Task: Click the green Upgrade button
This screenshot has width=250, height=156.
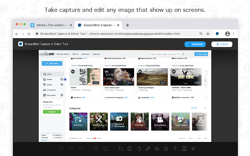Action: pyautogui.click(x=52, y=112)
